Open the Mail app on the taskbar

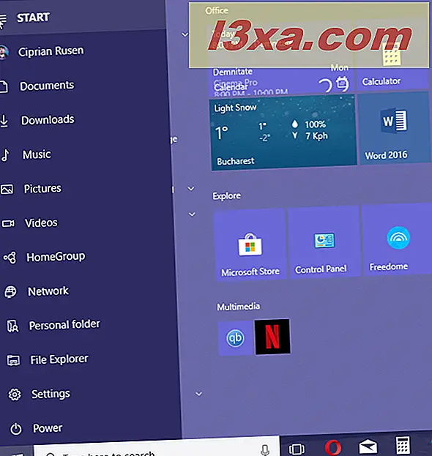[x=368, y=446]
